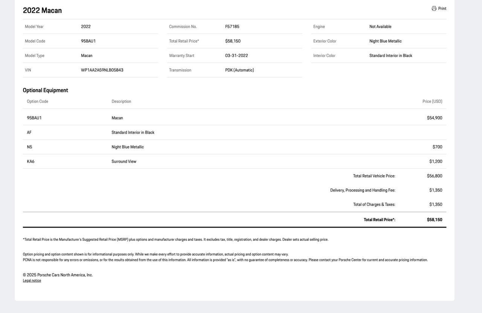Open the Legal notice link
The width and height of the screenshot is (482, 313).
[32, 281]
